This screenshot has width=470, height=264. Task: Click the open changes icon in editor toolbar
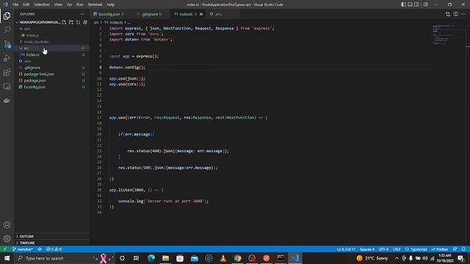[x=448, y=14]
